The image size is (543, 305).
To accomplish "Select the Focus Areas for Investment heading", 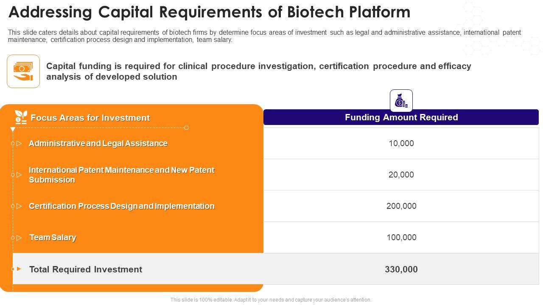I will click(x=90, y=118).
